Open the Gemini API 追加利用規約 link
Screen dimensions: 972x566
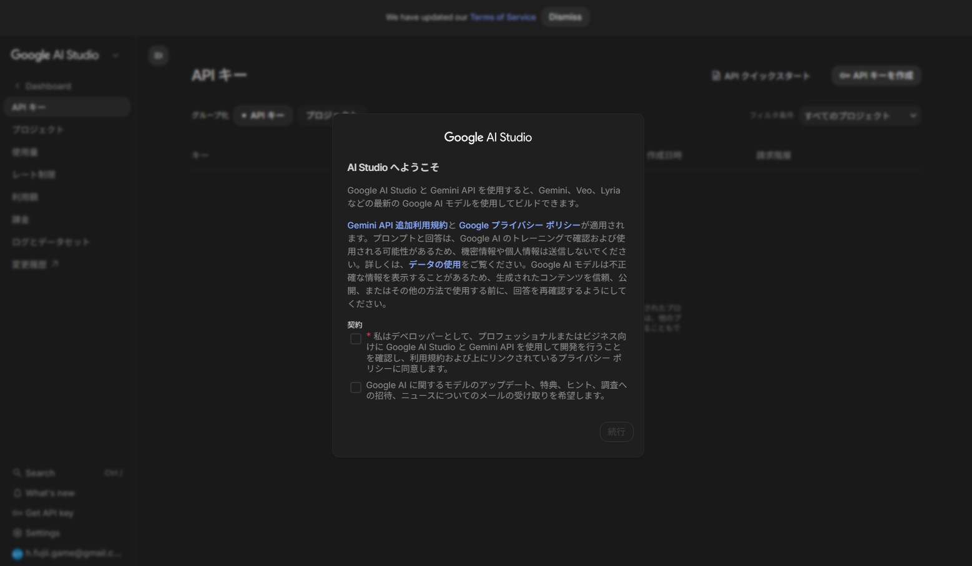(x=396, y=225)
